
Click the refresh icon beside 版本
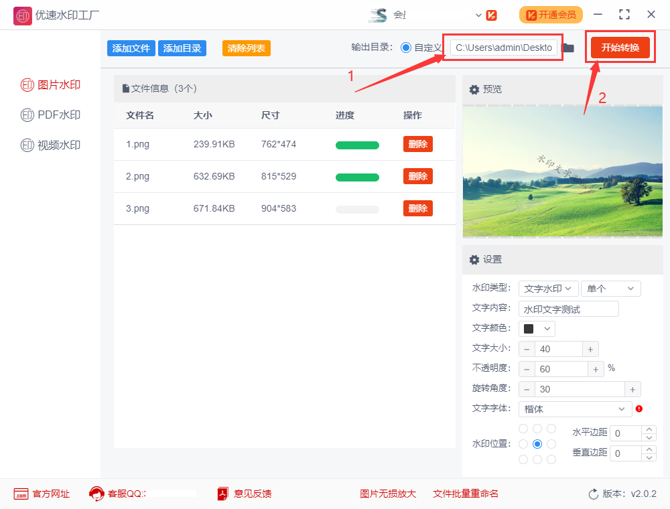click(x=593, y=494)
